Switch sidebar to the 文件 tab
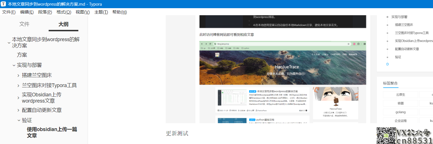Image resolution: width=433 pixels, height=144 pixels. 24,24
